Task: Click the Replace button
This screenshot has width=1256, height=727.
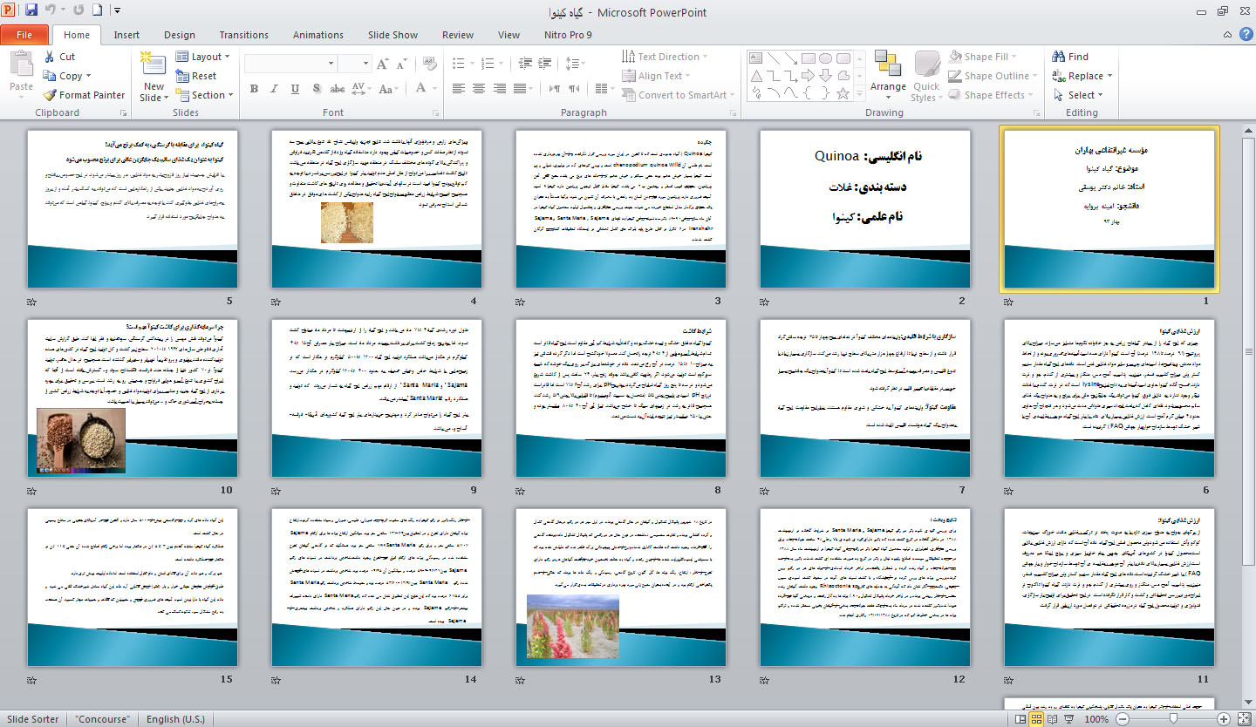Action: [x=1085, y=76]
